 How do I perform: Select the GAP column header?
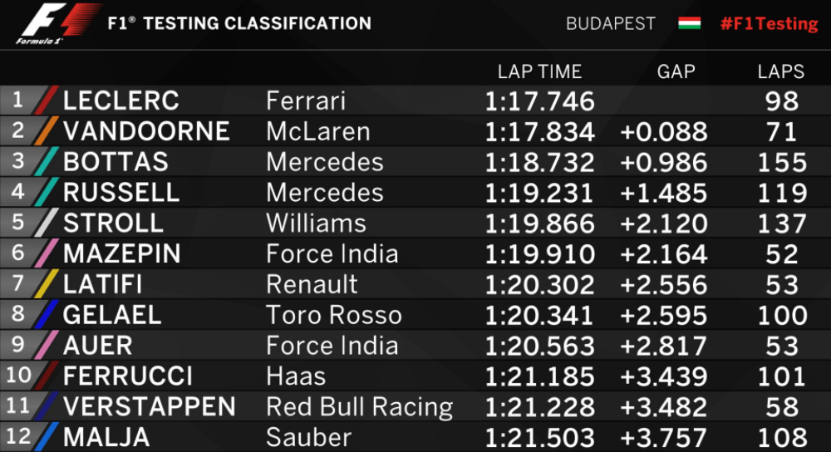[x=676, y=71]
